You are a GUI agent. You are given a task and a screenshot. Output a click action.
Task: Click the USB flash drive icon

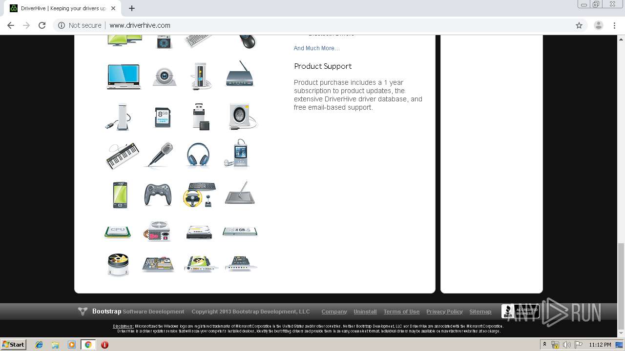201,117
